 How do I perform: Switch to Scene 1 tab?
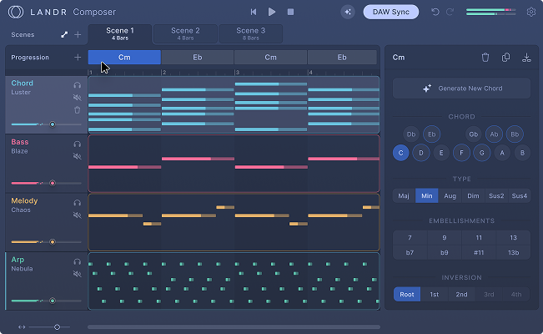[x=120, y=33]
